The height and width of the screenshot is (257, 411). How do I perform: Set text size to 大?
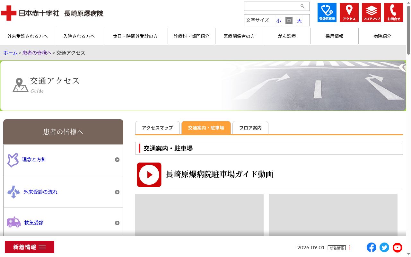[299, 21]
